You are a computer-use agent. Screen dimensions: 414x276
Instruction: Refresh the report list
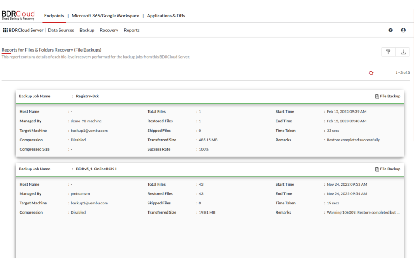(x=371, y=73)
